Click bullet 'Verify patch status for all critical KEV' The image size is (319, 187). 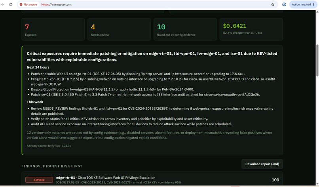pyautogui.click(x=120, y=119)
